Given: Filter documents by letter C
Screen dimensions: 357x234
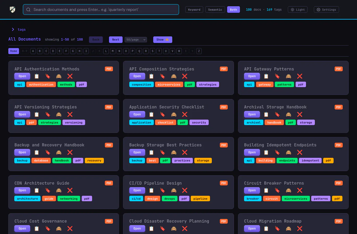Looking at the screenshot, I should pos(46,51).
